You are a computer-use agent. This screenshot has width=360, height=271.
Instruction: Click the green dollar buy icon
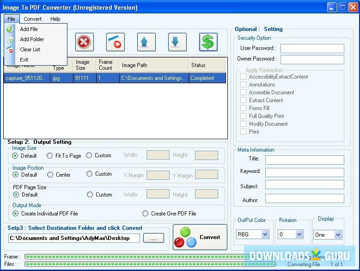click(208, 42)
